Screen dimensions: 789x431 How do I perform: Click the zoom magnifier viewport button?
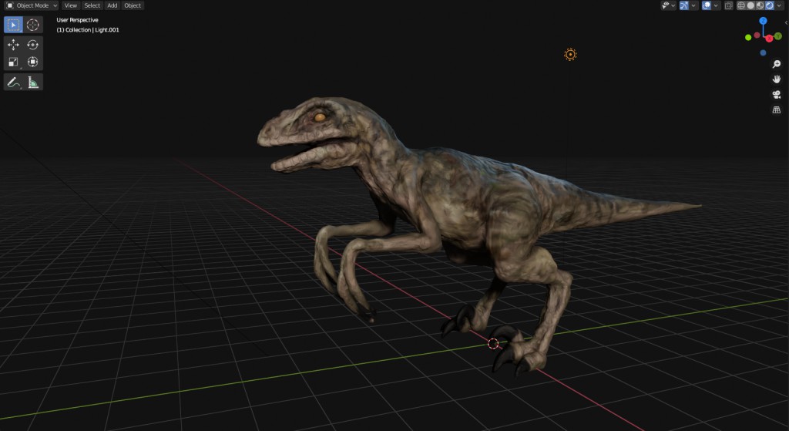[777, 64]
